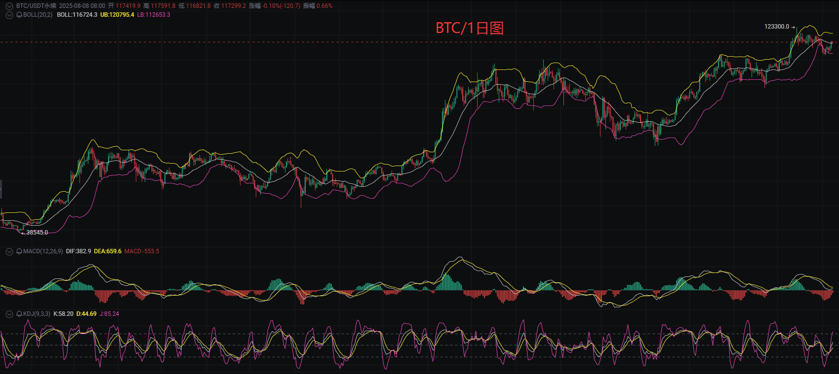The height and width of the screenshot is (374, 839).
Task: Click the yellow DEA:659.6 value label
Action: point(108,251)
